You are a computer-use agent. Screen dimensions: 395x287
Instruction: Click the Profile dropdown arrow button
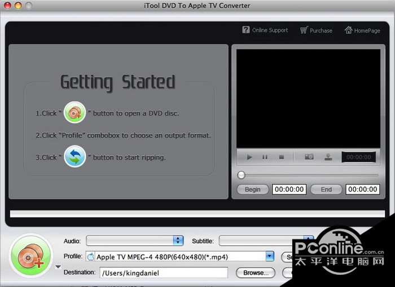[x=270, y=257]
